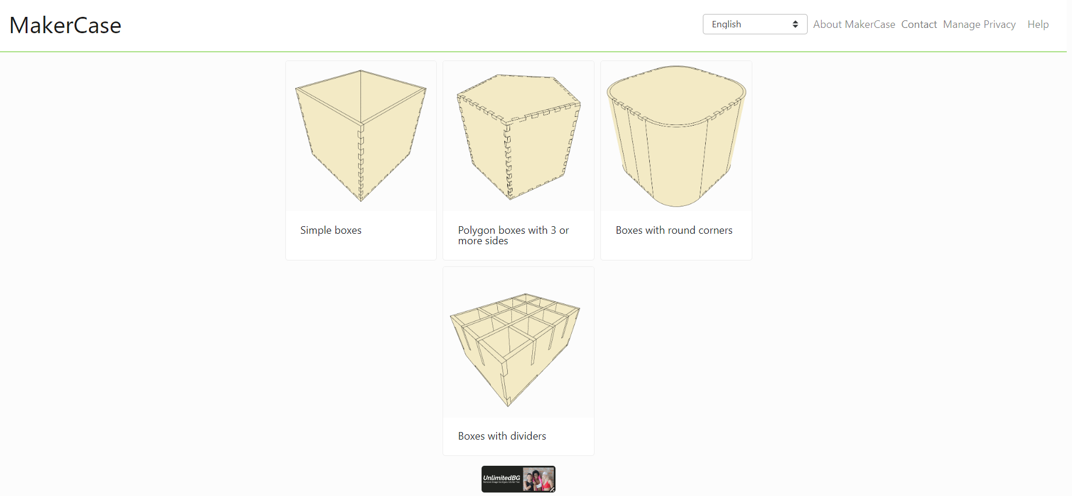
Task: Open the Help page
Action: pyautogui.click(x=1038, y=24)
